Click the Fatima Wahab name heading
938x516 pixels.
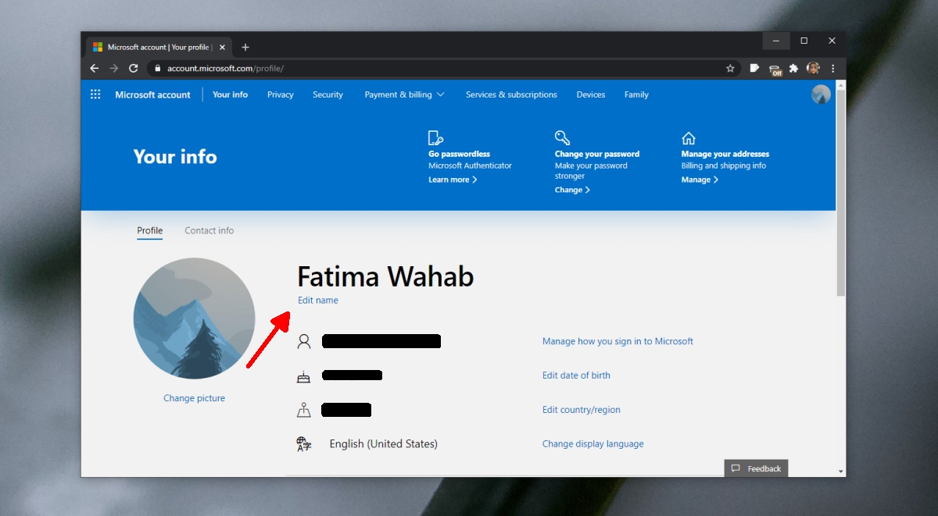pyautogui.click(x=385, y=276)
